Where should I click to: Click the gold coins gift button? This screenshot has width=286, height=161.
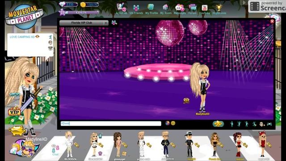click(218, 124)
